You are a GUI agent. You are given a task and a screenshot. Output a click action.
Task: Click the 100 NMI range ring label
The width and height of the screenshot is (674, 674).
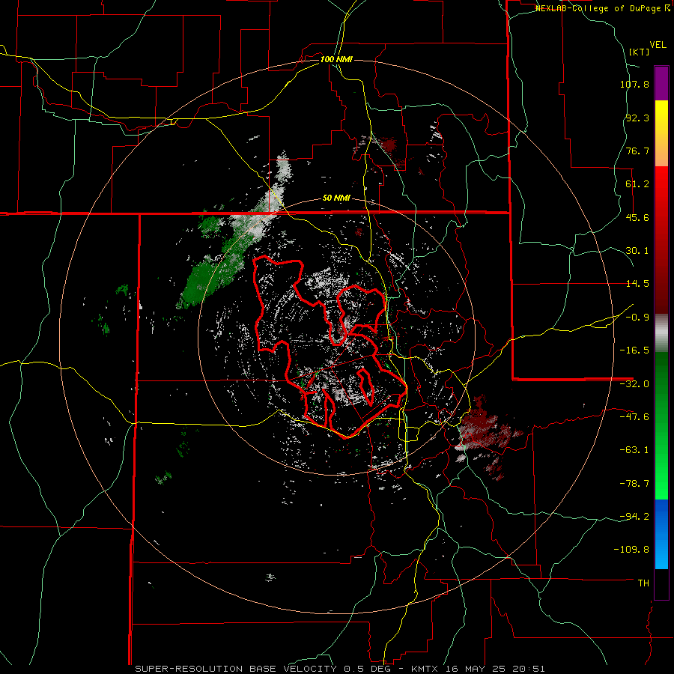(336, 59)
